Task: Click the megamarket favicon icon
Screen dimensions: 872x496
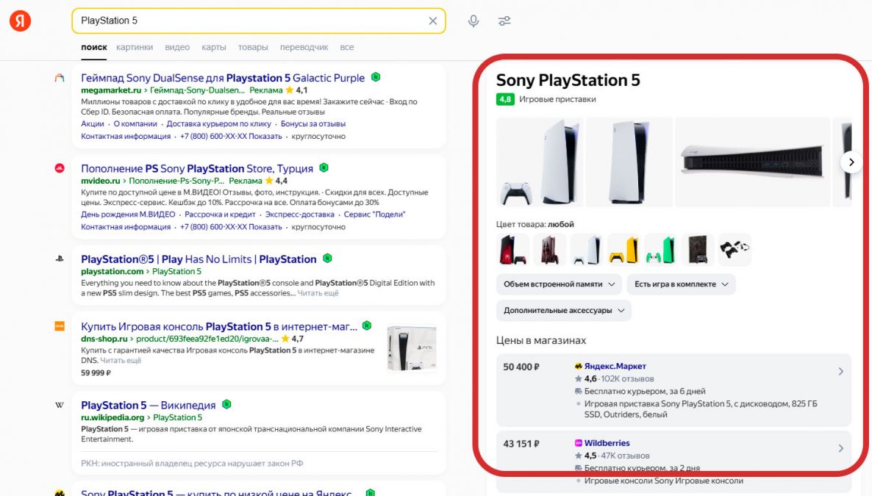Action: [60, 78]
